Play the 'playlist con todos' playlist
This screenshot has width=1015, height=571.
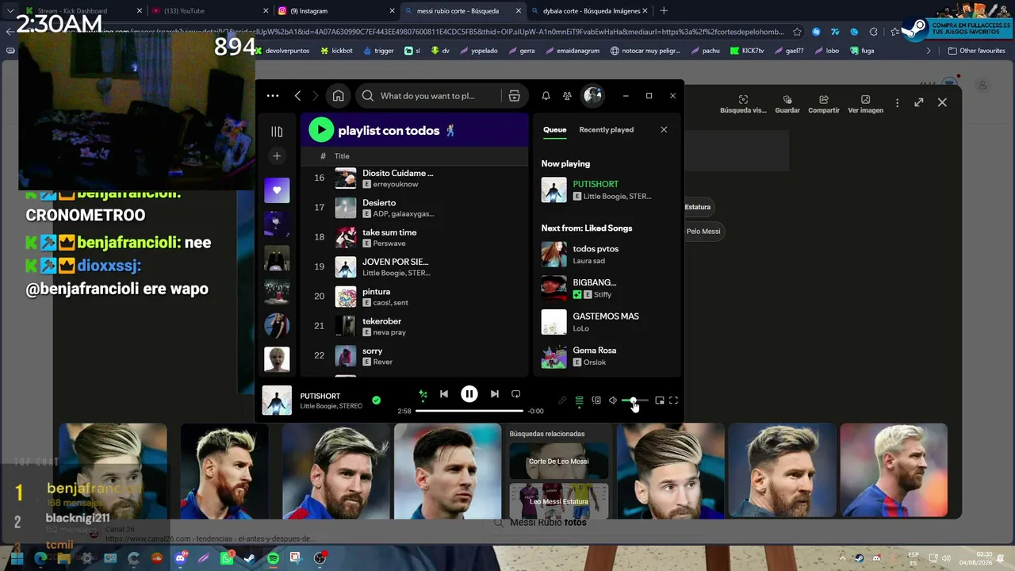coord(321,130)
